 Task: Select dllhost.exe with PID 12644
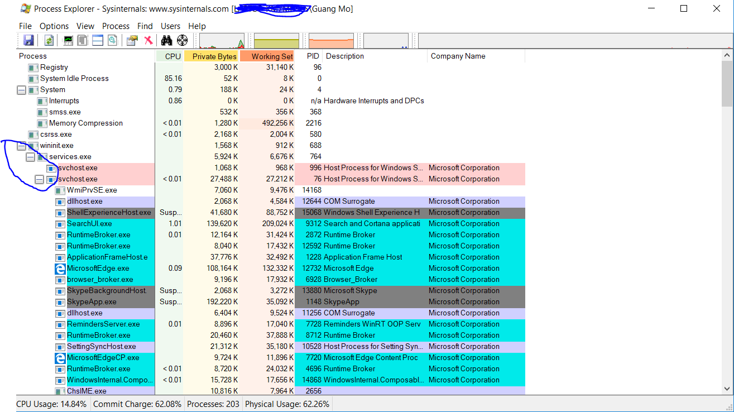click(271, 202)
